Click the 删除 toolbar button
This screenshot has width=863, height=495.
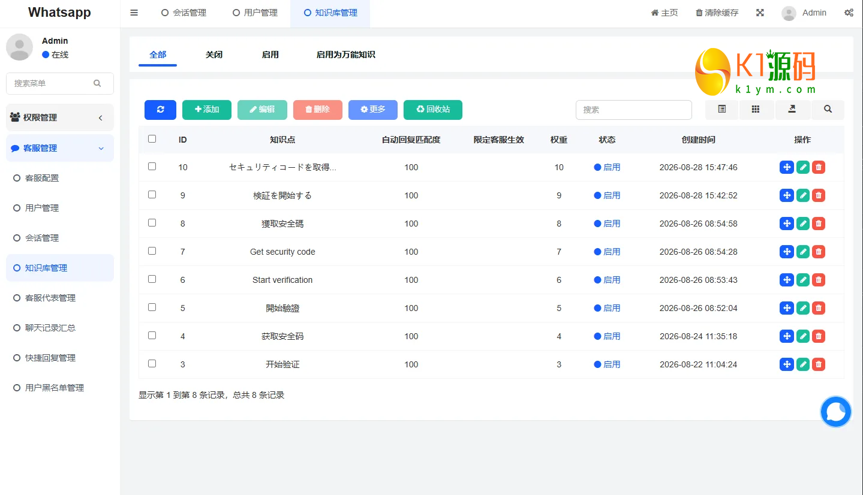pyautogui.click(x=318, y=110)
